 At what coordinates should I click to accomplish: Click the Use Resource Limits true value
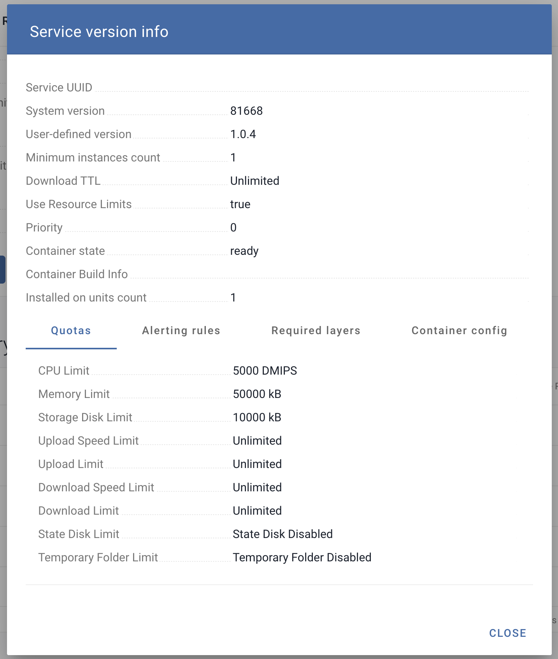point(240,204)
